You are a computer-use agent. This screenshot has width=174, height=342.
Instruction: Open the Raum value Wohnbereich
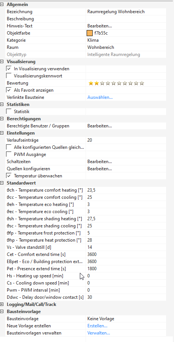pos(126,47)
